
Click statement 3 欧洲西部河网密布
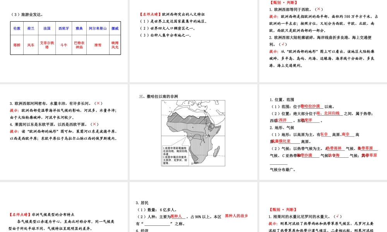pyautogui.click(x=56, y=103)
